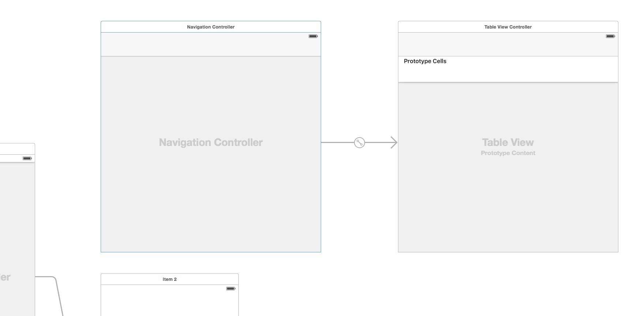This screenshot has height=316, width=640.
Task: Click battery icon in Navigation Controller status bar
Action: 313,36
